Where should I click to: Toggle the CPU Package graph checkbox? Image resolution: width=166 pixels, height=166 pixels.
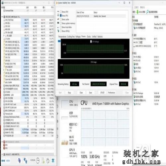pyautogui.click(x=91, y=41)
